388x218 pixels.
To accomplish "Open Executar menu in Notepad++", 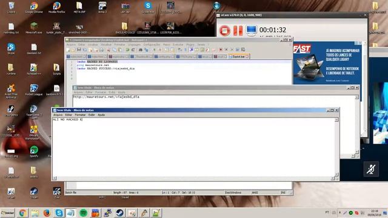I will [x=178, y=45].
